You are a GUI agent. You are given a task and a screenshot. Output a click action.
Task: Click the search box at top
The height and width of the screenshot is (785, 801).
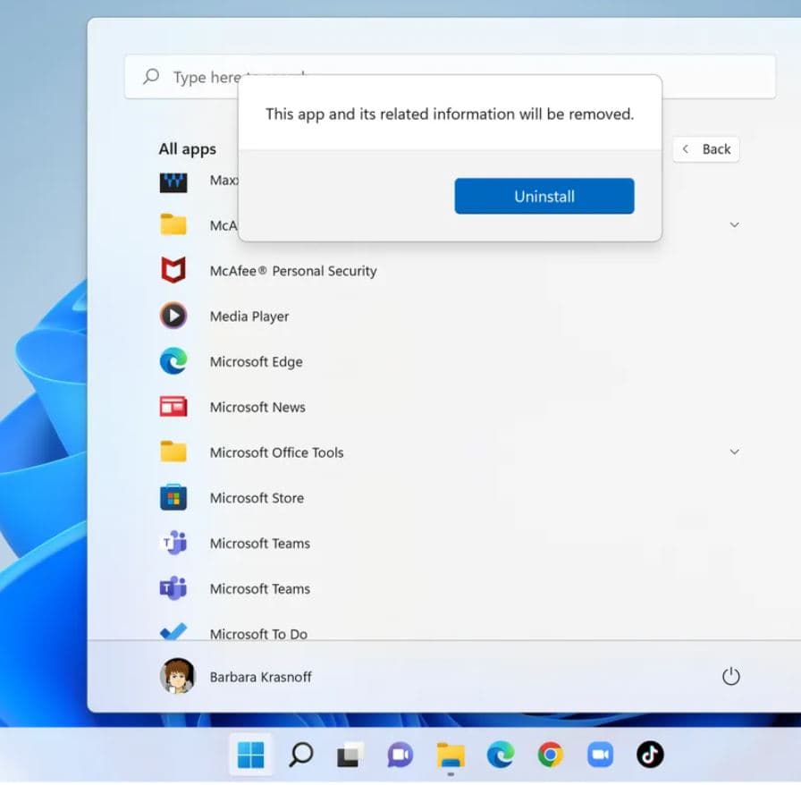450,77
